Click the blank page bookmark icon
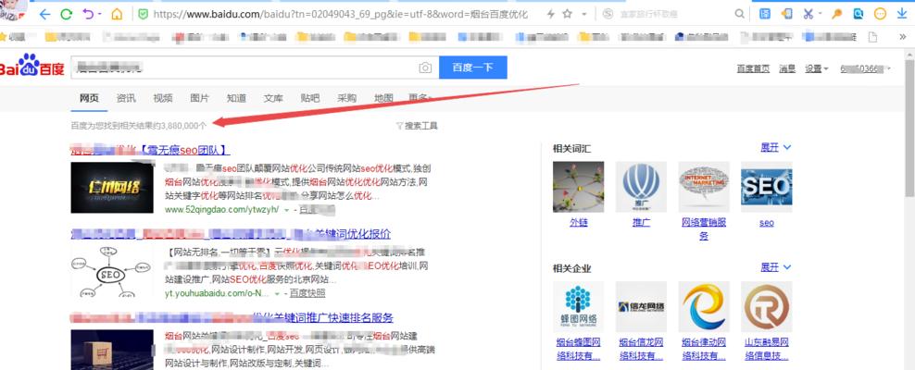 873,37
